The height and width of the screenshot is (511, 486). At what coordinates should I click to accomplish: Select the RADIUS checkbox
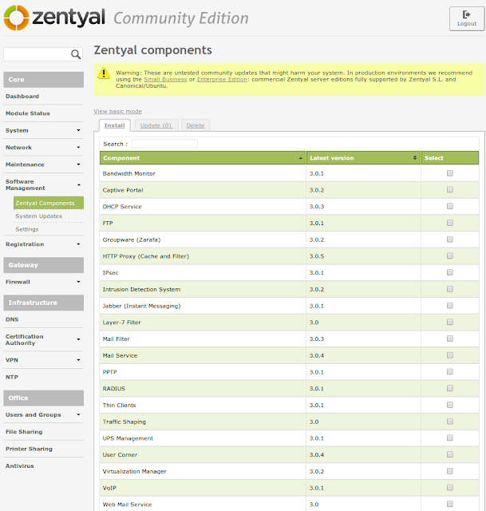450,388
